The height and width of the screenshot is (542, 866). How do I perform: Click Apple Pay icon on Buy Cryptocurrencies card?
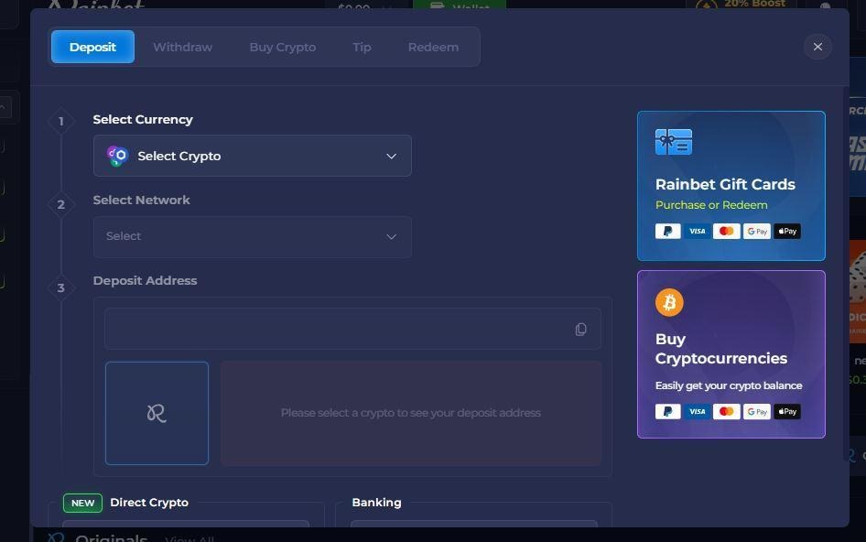787,411
